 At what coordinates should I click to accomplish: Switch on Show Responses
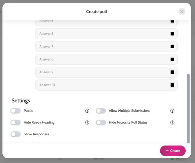click(x=15, y=134)
